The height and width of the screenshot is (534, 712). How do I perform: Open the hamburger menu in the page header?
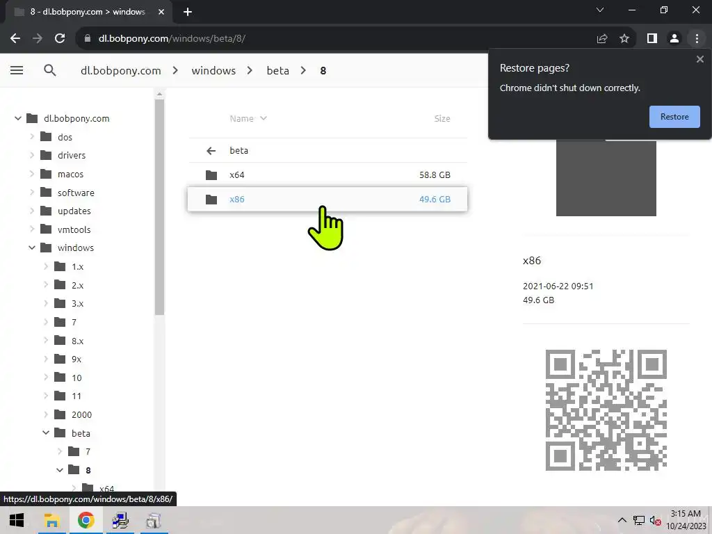click(17, 70)
